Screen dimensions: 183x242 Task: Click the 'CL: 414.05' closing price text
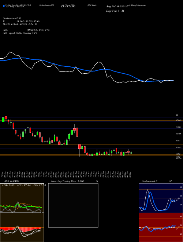(x=67, y=7)
